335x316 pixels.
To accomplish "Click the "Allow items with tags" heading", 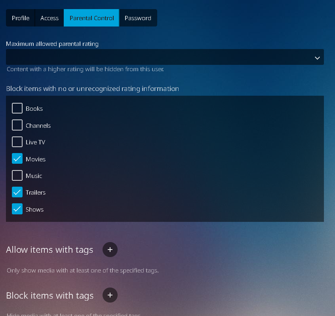I will click(49, 250).
